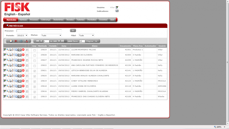The image size is (229, 129).
Task: Open the Turmas menu tab
Action: click(x=23, y=20)
